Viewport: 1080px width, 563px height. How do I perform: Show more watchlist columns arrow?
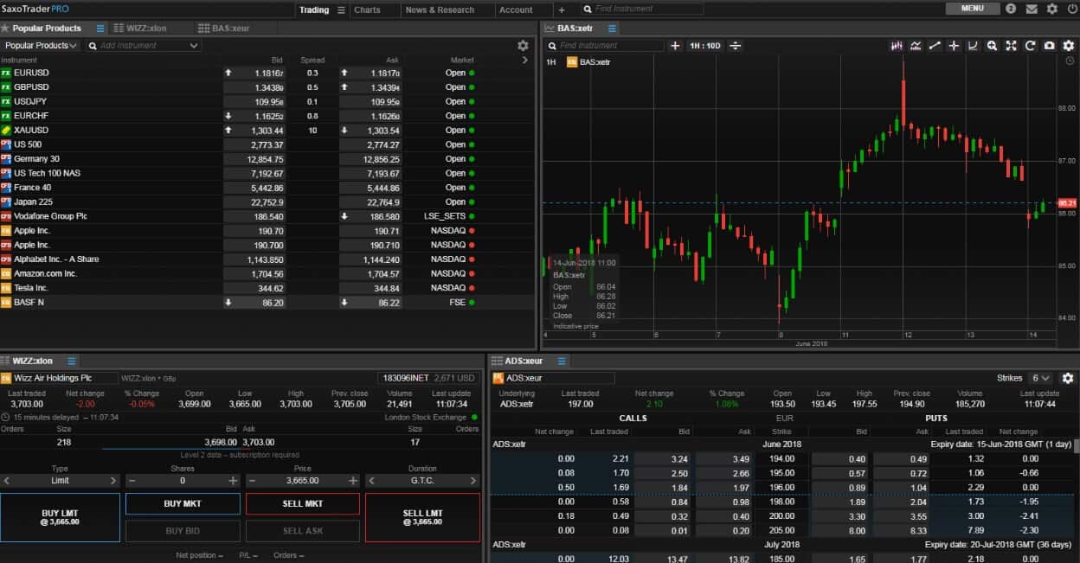click(x=525, y=61)
